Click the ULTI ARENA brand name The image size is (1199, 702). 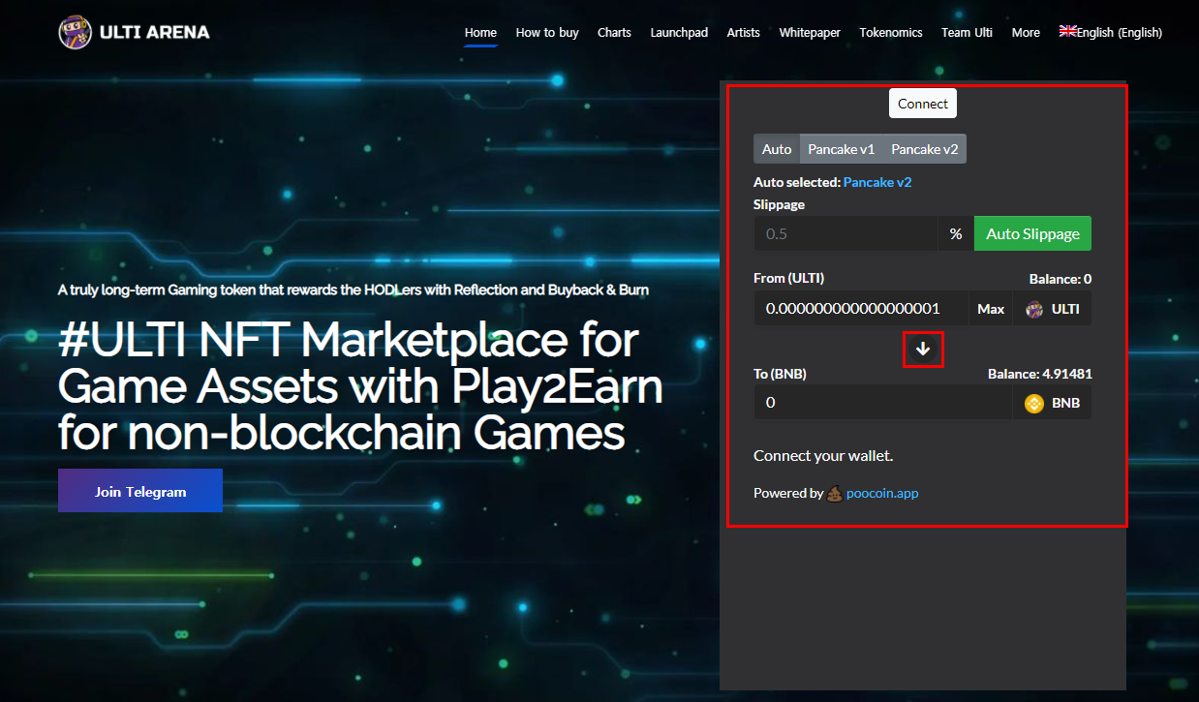154,32
